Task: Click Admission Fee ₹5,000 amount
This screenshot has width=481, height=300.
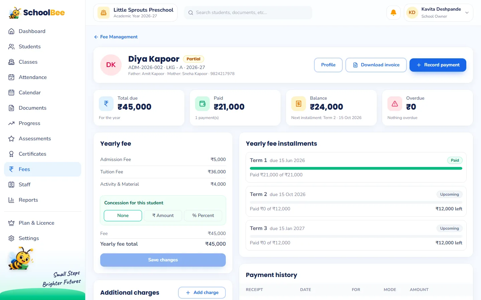Action: [x=218, y=159]
